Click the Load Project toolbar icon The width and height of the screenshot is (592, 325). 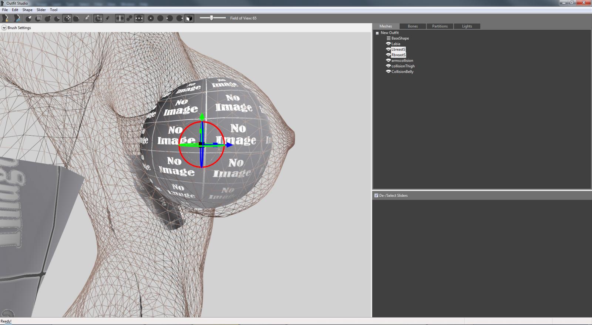click(17, 18)
